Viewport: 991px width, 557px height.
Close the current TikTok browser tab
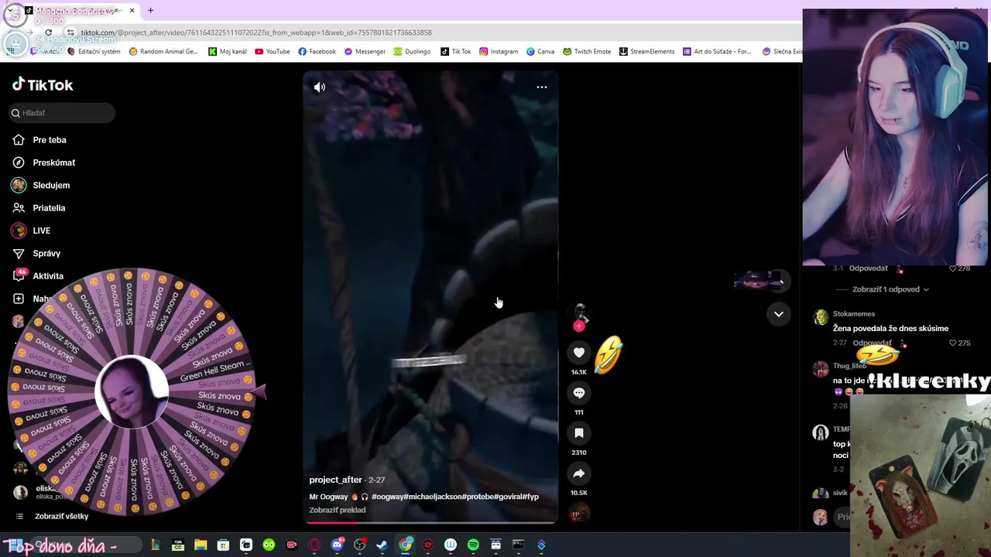(132, 11)
